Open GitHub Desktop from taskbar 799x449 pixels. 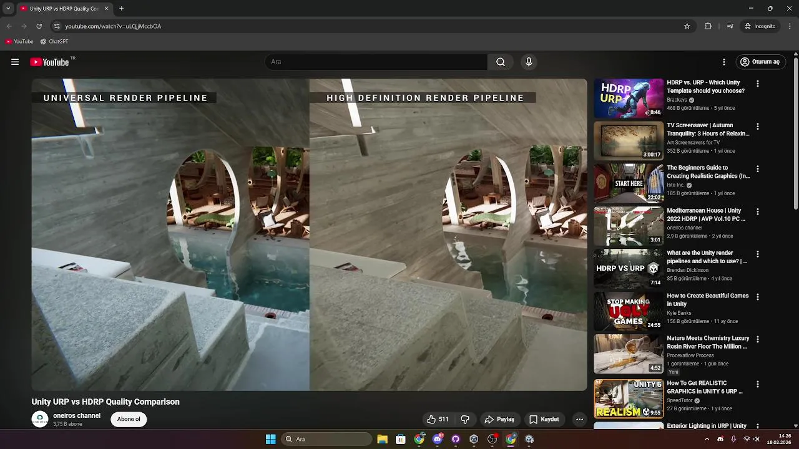[x=456, y=439]
